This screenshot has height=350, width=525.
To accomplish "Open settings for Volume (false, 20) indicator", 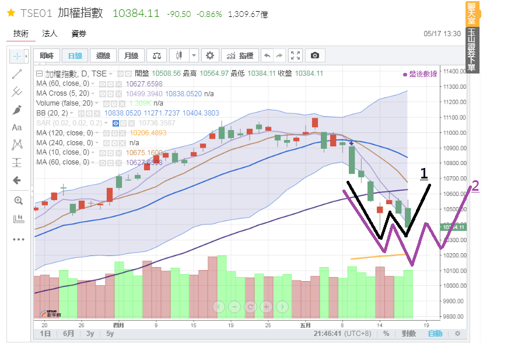I will (x=114, y=103).
